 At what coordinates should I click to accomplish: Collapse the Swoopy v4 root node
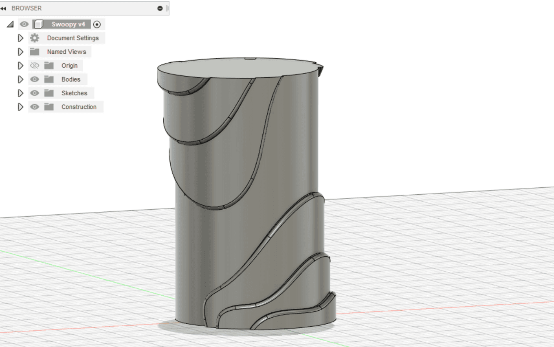pos(10,24)
